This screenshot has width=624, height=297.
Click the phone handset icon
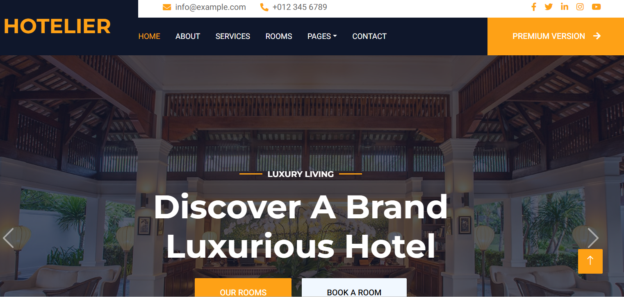(x=264, y=7)
